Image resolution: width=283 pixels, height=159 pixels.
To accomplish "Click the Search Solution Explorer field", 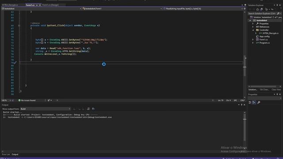I will pyautogui.click(x=262, y=14).
